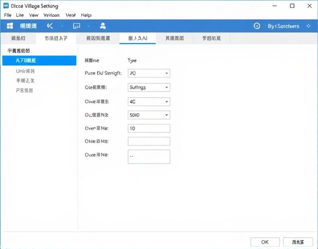Image resolution: width=318 pixels, height=249 pixels.
Task: Switch to the second tab in the tab row
Action: (x=56, y=38)
